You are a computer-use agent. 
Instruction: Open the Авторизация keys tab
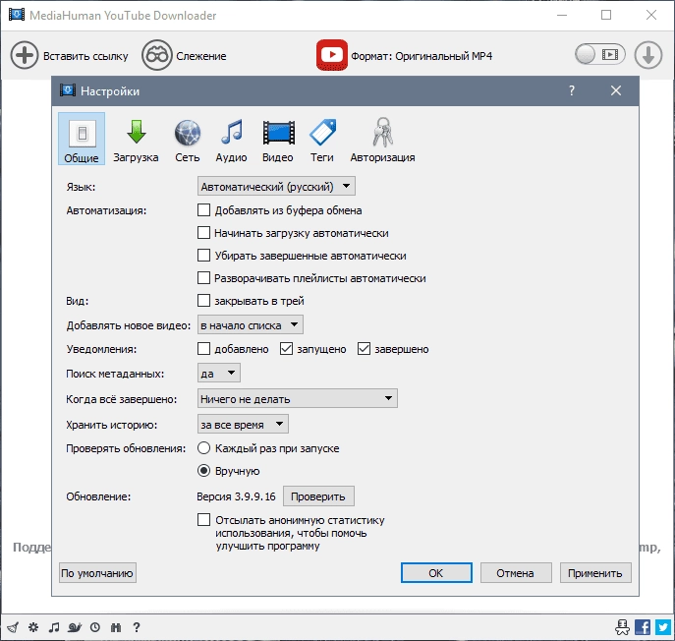pyautogui.click(x=382, y=141)
